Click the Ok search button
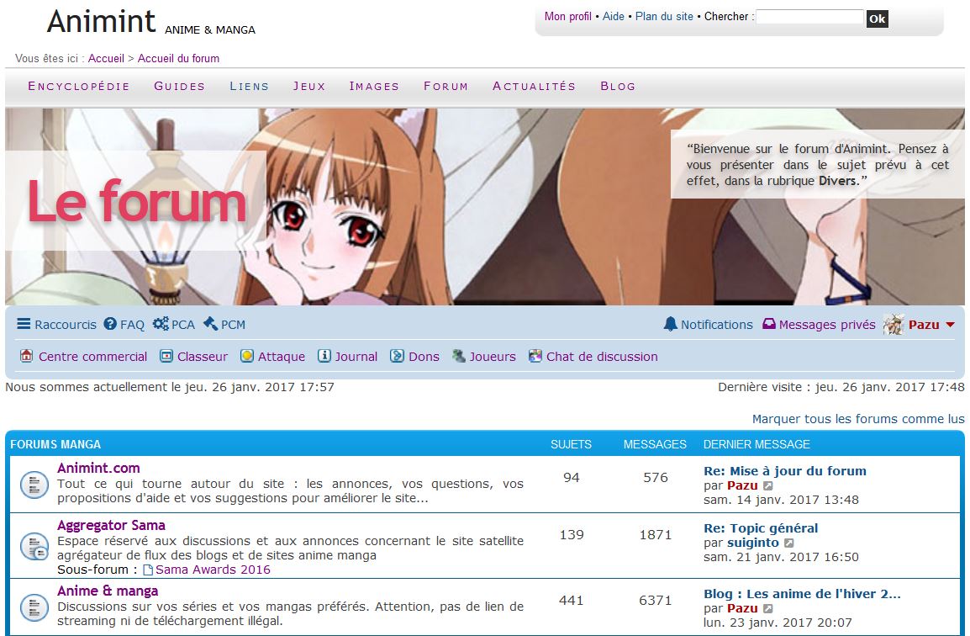The height and width of the screenshot is (636, 970). click(x=878, y=19)
